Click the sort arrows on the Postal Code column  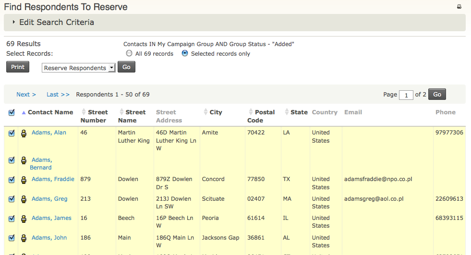point(251,112)
